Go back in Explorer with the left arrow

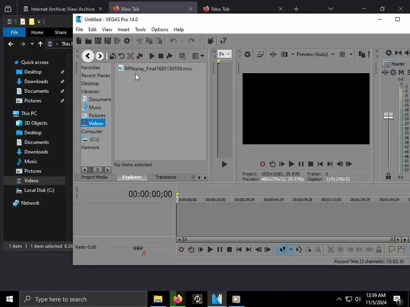tap(88, 56)
